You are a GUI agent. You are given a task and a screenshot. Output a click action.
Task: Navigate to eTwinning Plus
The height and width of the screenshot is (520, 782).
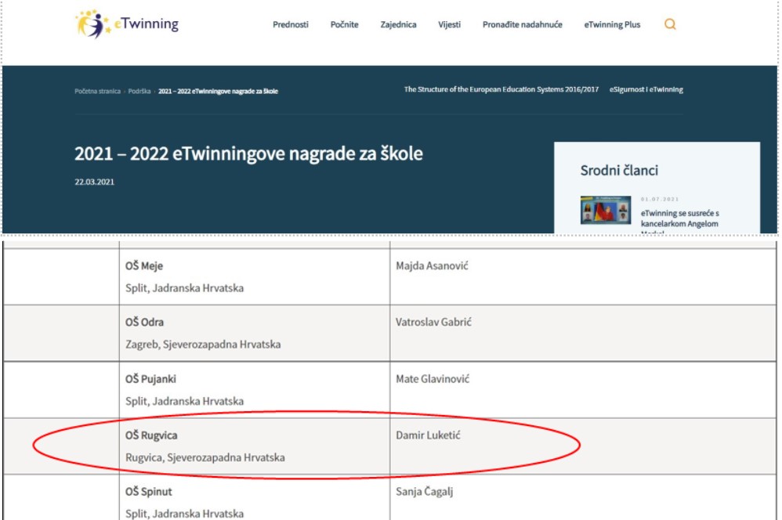coord(612,24)
